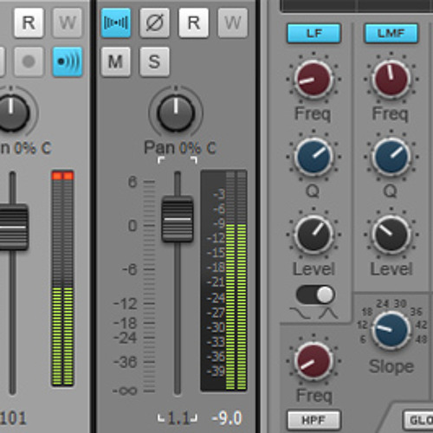
Task: Click the left channel volume fader handle
Action: [x=13, y=227]
